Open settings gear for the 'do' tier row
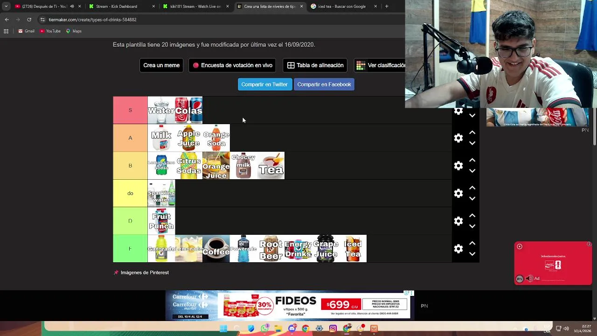This screenshot has height=336, width=597. (458, 193)
